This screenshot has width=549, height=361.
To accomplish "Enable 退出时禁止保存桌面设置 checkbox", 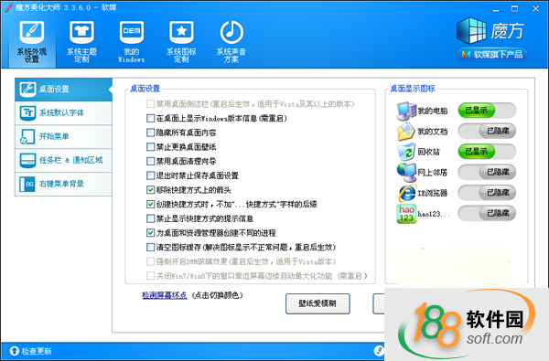I will 151,175.
